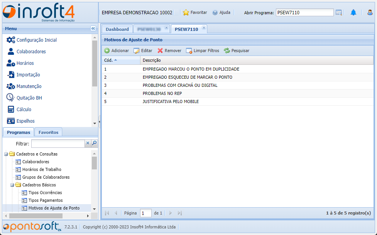Click the Ajuda help link
The width and height of the screenshot is (377, 235).
221,12
